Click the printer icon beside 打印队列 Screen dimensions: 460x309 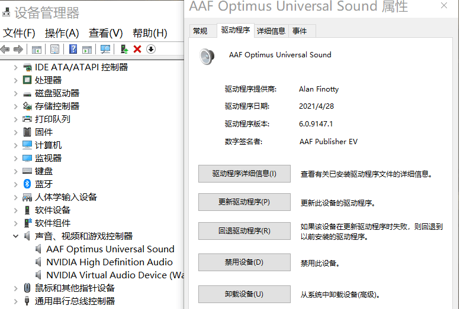pos(27,119)
